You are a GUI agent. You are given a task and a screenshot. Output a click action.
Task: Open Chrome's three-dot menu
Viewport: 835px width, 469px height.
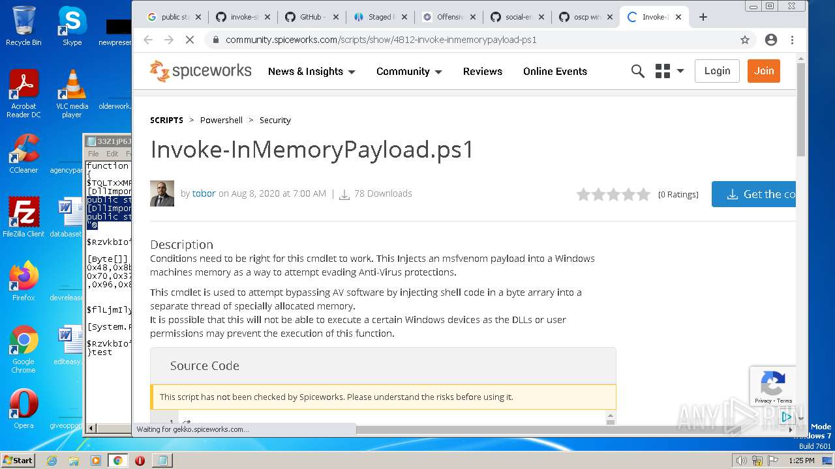click(792, 40)
